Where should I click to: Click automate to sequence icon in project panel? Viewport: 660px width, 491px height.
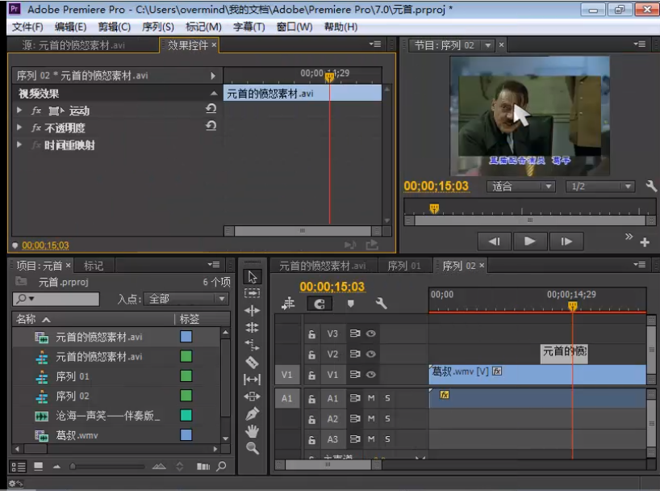coord(203,466)
